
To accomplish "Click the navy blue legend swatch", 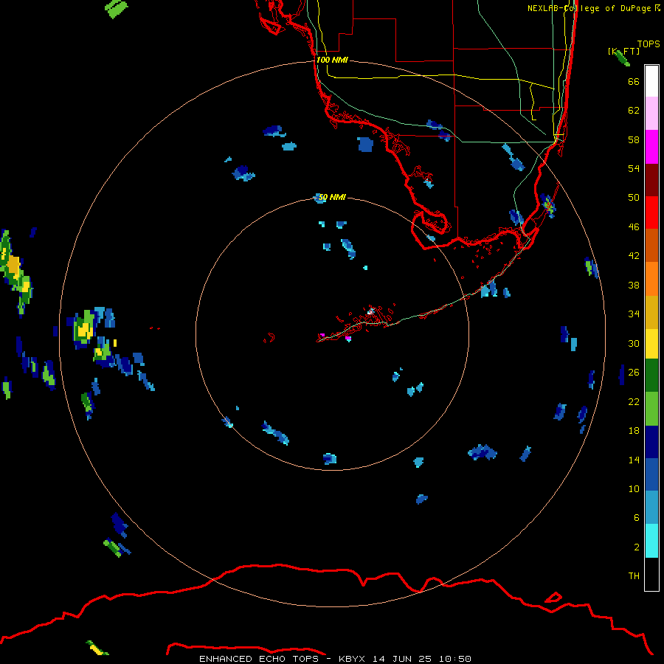I will pyautogui.click(x=651, y=442).
